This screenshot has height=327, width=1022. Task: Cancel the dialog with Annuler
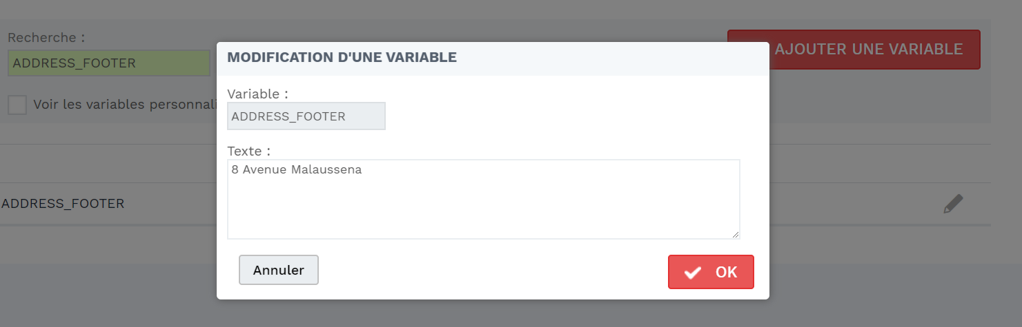click(x=279, y=270)
